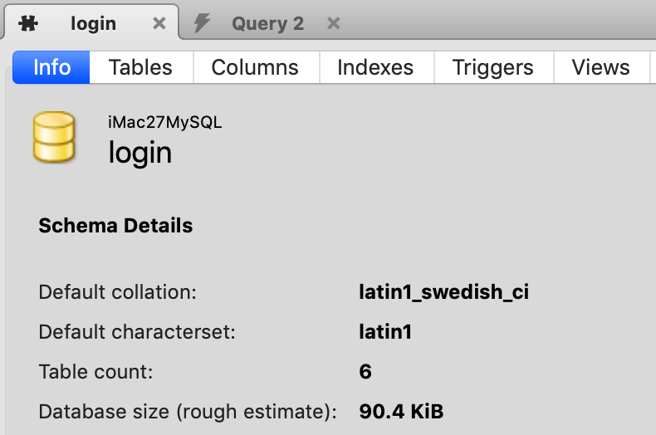Screen dimensions: 656x435
Task: Select the Views tab
Action: click(x=600, y=67)
